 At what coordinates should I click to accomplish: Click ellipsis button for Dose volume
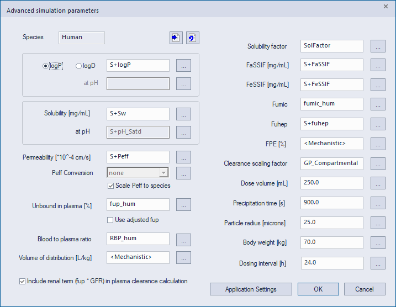[378, 183]
